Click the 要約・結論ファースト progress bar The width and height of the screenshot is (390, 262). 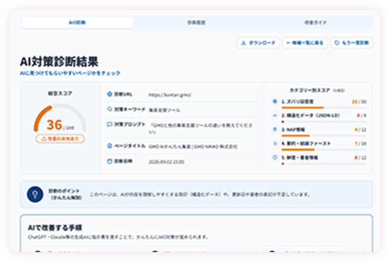(x=324, y=150)
